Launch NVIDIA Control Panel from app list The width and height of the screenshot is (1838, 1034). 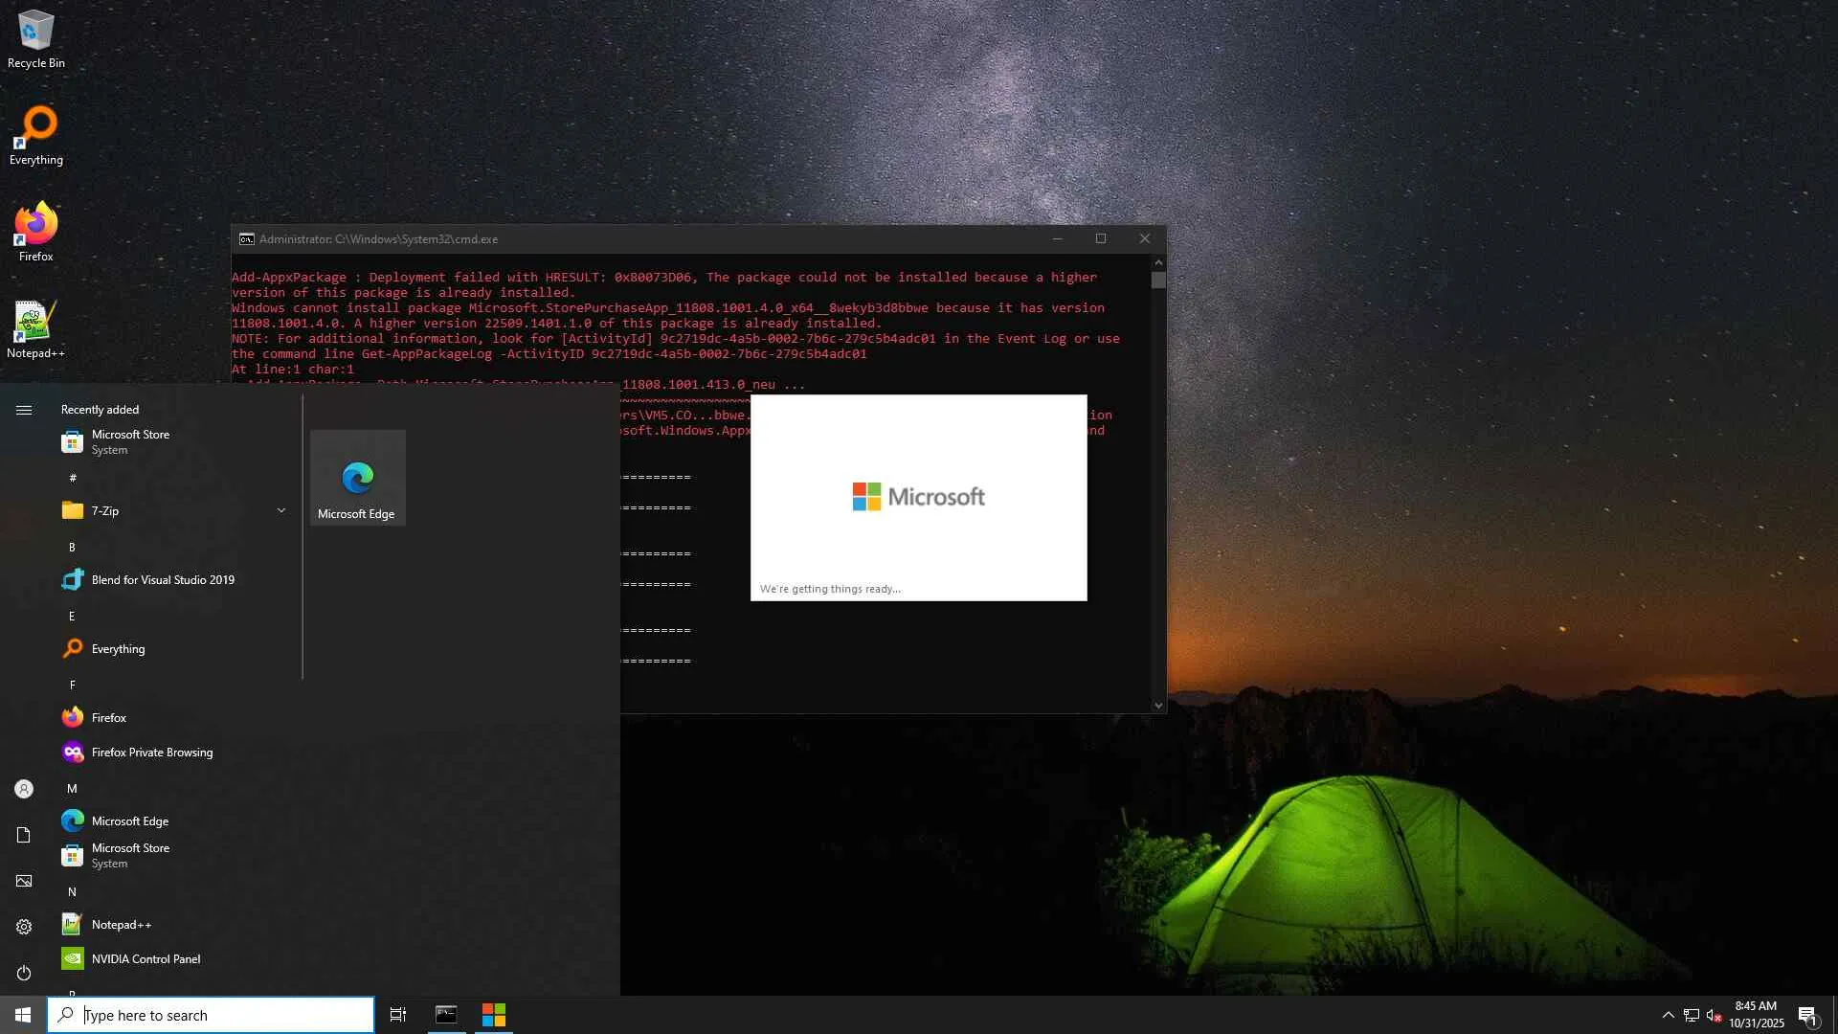146,958
